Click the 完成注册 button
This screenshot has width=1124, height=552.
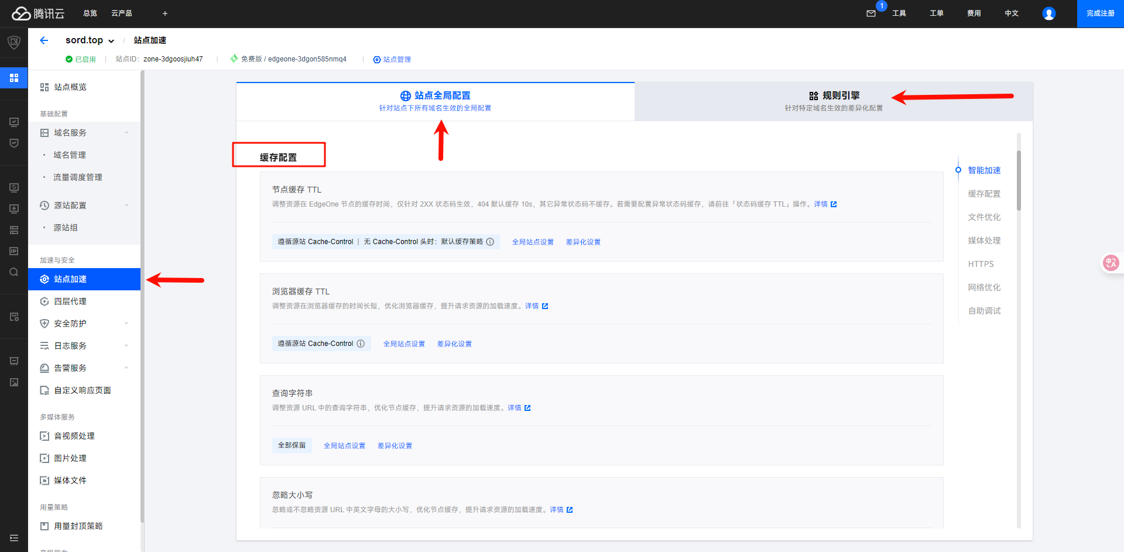click(x=1100, y=13)
